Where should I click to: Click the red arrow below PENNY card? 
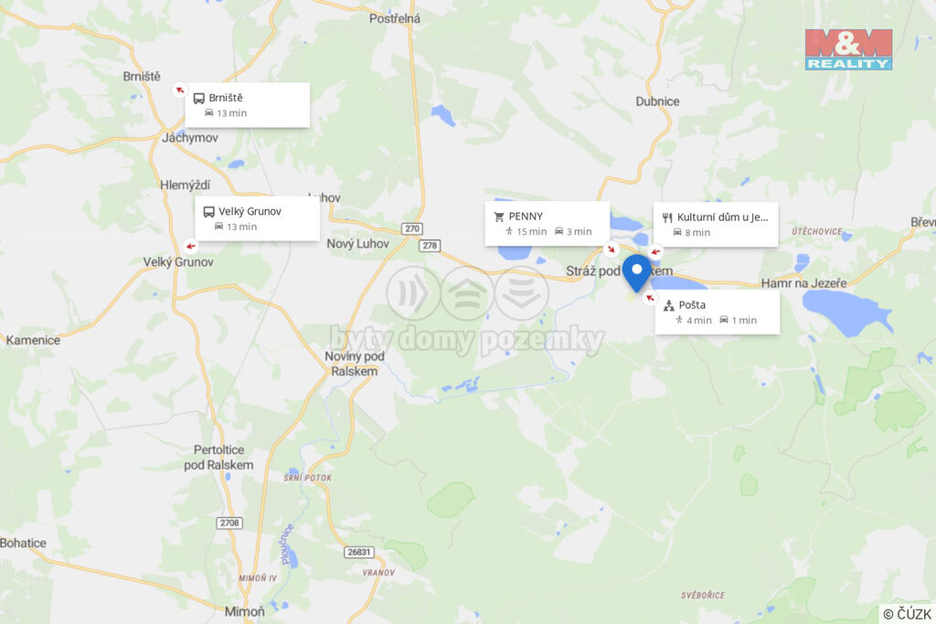click(610, 249)
